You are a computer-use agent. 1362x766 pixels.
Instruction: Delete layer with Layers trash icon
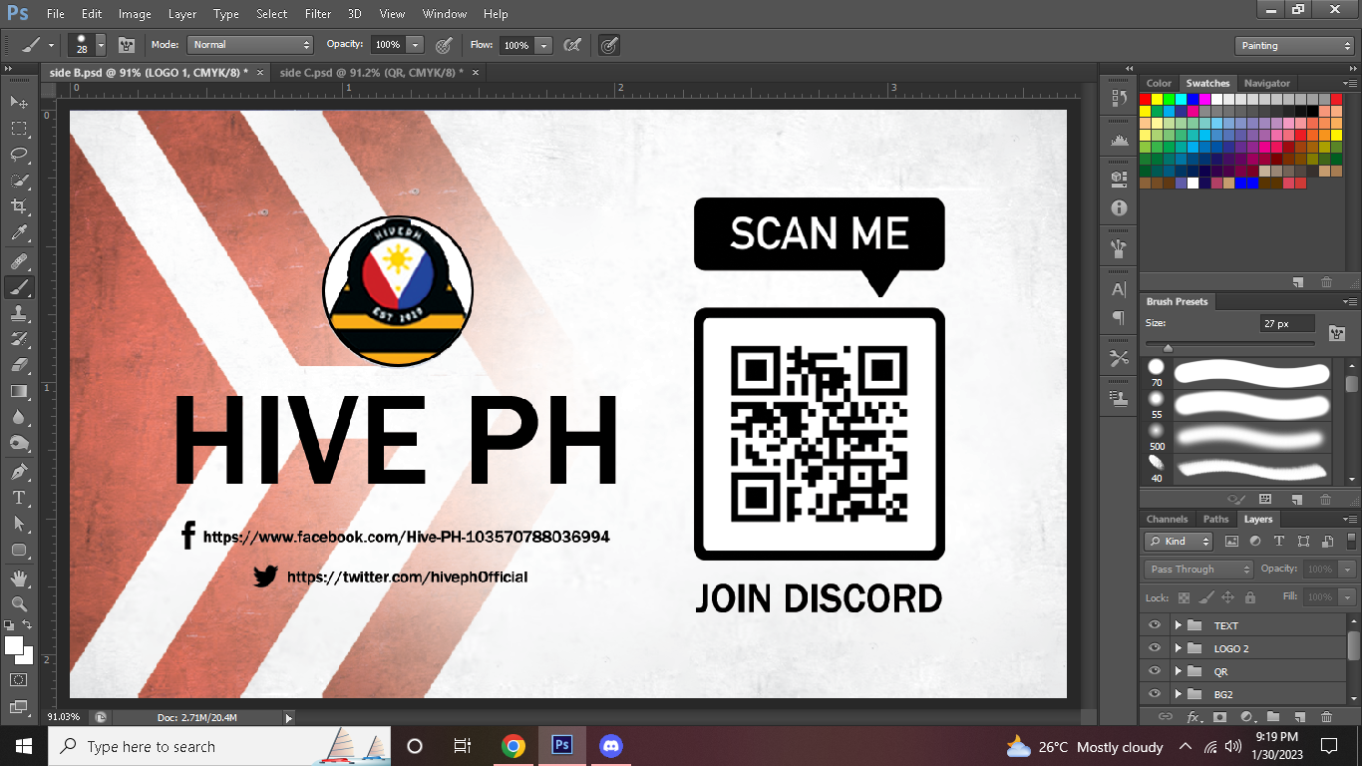point(1326,717)
